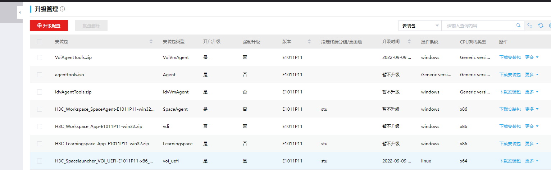This screenshot has width=551, height=170.
Task: Sort by 安装包 column arrows
Action: pos(151,42)
